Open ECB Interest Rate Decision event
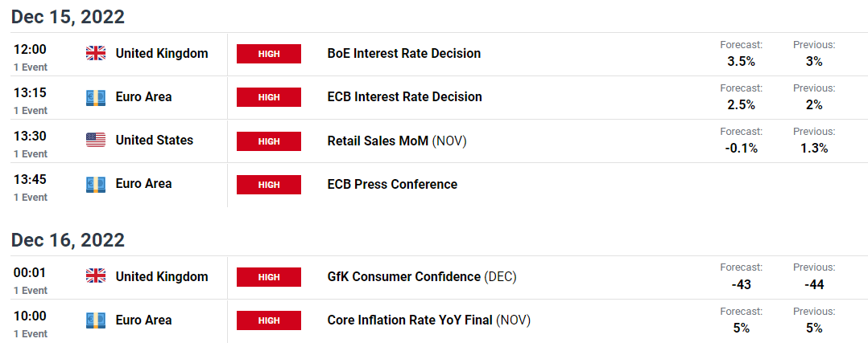The height and width of the screenshot is (355, 868). click(x=405, y=97)
